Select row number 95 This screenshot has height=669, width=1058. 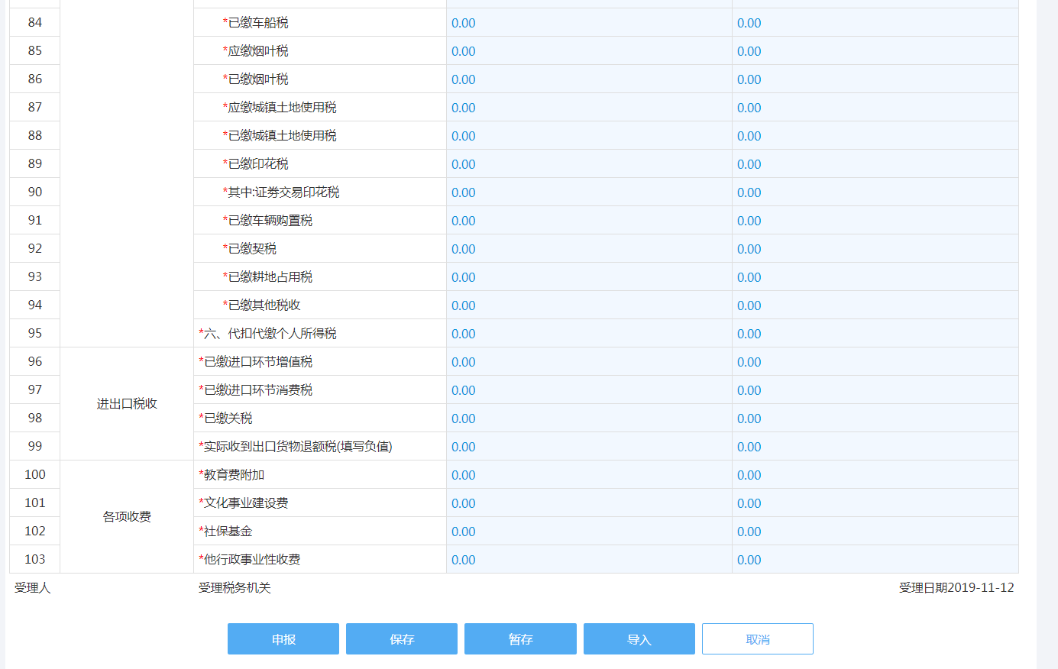(35, 334)
